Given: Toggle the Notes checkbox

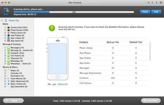Looking at the screenshot, I should [x=5, y=70].
